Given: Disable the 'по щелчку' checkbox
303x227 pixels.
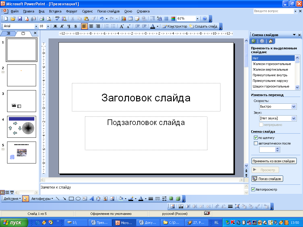Looking at the screenshot, I should 256,138.
